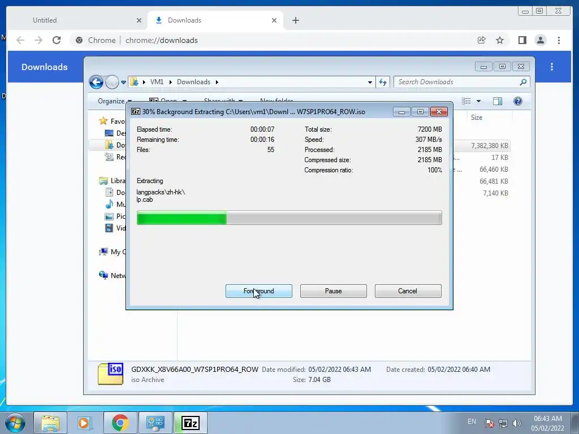Open the taskbar clock showing 06:43 AM
Viewport: 579px width, 434px height.
tap(548, 423)
